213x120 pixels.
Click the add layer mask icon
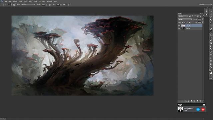coord(188,101)
